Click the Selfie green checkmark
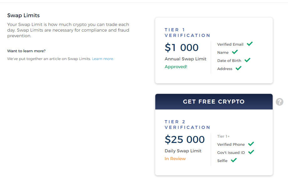Viewport: 288px width, 183px height. (234, 160)
